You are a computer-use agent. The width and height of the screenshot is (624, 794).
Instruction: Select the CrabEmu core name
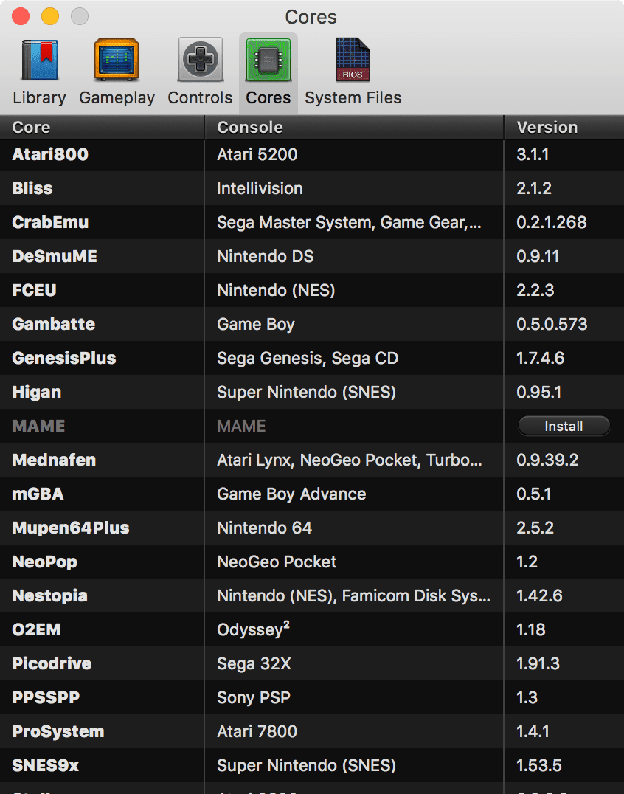(x=50, y=222)
